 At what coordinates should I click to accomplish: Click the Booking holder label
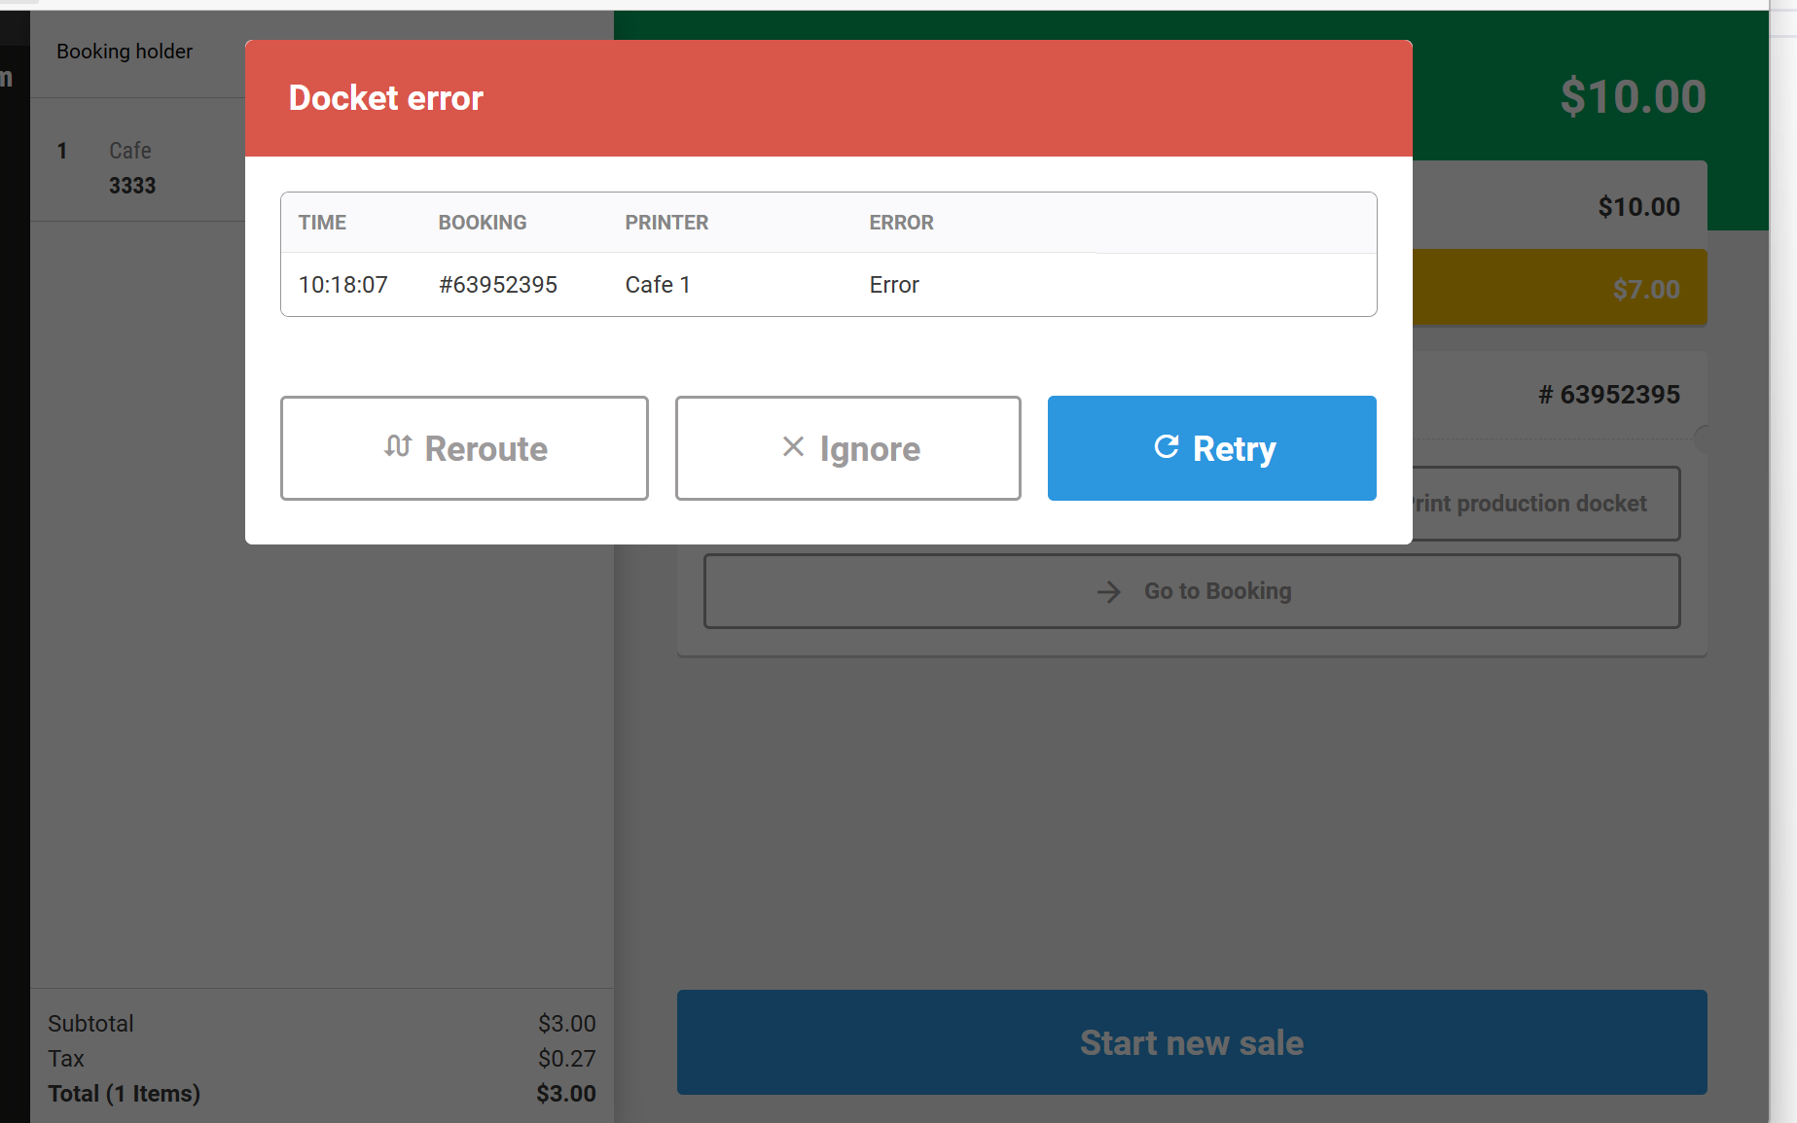[125, 52]
